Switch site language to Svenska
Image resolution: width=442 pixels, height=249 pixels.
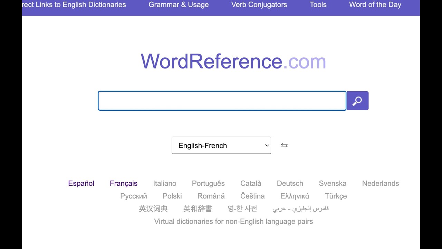tap(333, 183)
